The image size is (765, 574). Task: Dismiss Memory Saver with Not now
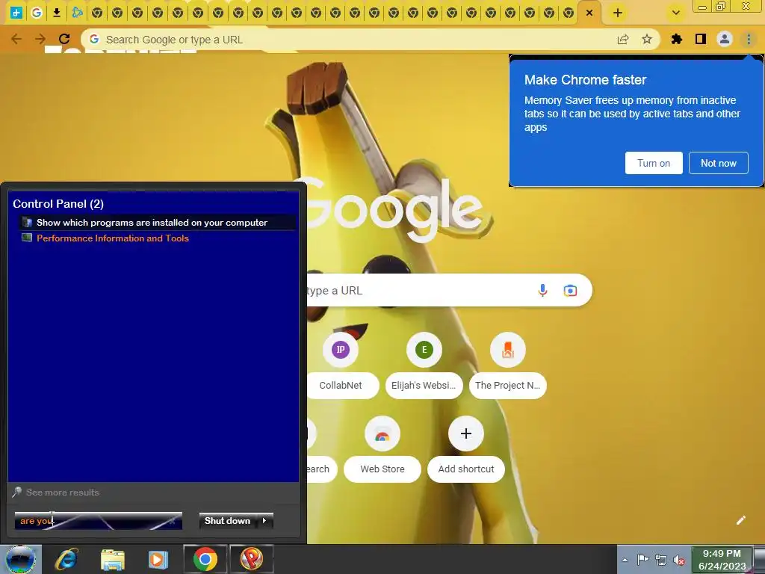pos(718,163)
